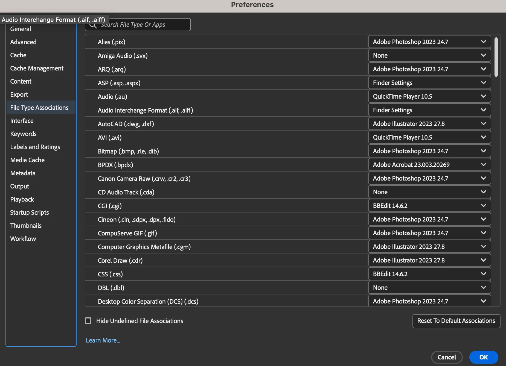Click the 'DBL (.dbl)' file type label
This screenshot has height=366, width=506.
pos(111,288)
